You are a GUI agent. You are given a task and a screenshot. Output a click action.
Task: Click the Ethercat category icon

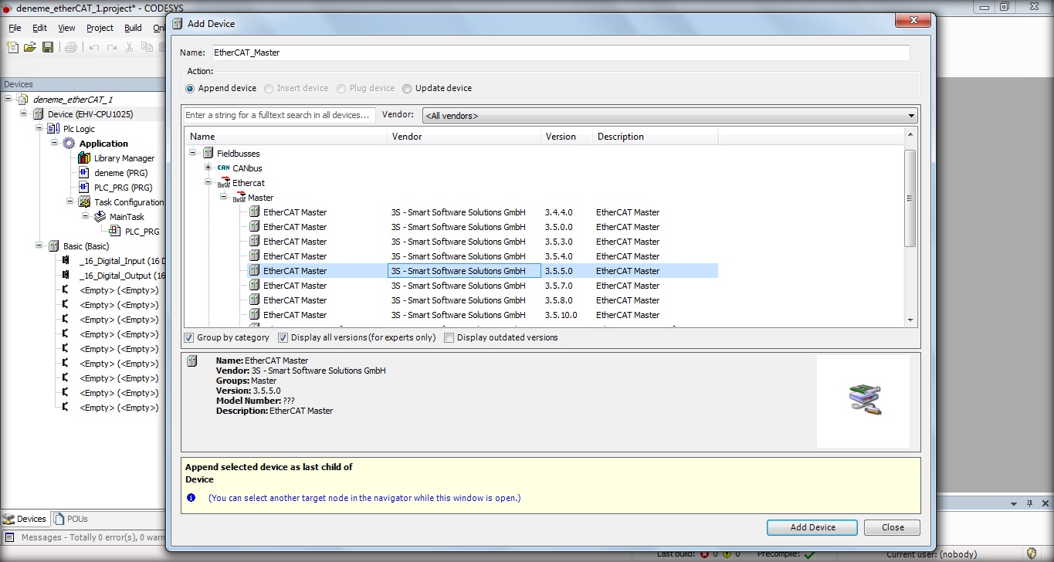click(x=224, y=183)
